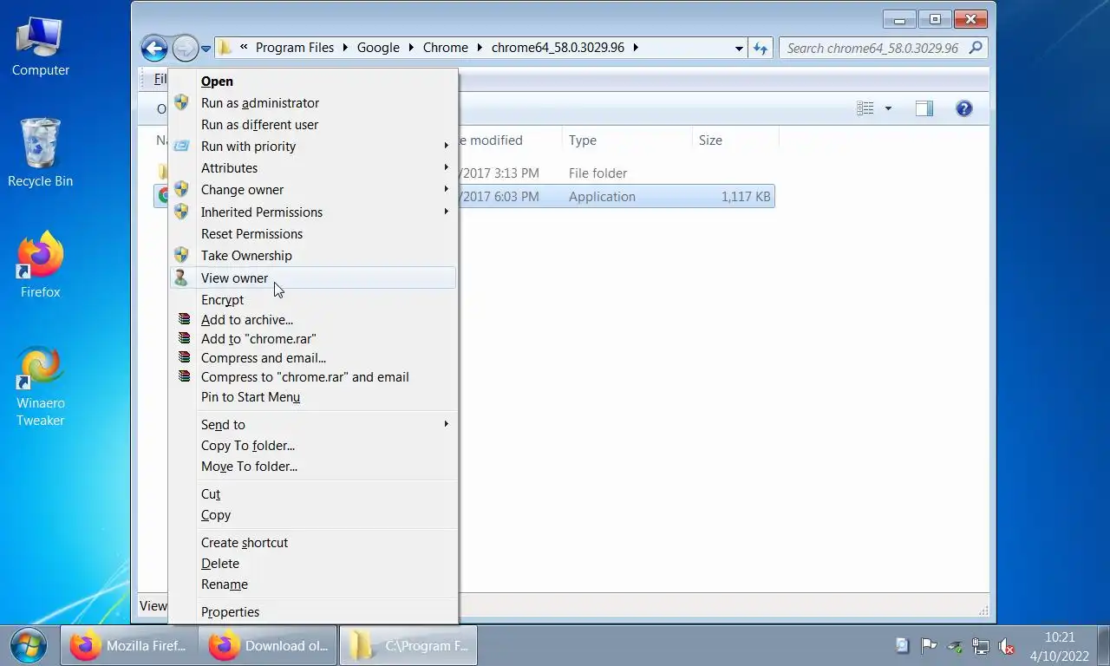The image size is (1110, 666).
Task: Select Rename in context menu
Action: point(313,584)
